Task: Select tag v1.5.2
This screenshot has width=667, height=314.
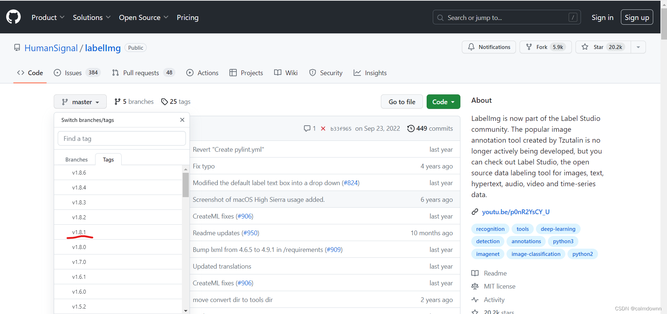Action: tap(118, 306)
